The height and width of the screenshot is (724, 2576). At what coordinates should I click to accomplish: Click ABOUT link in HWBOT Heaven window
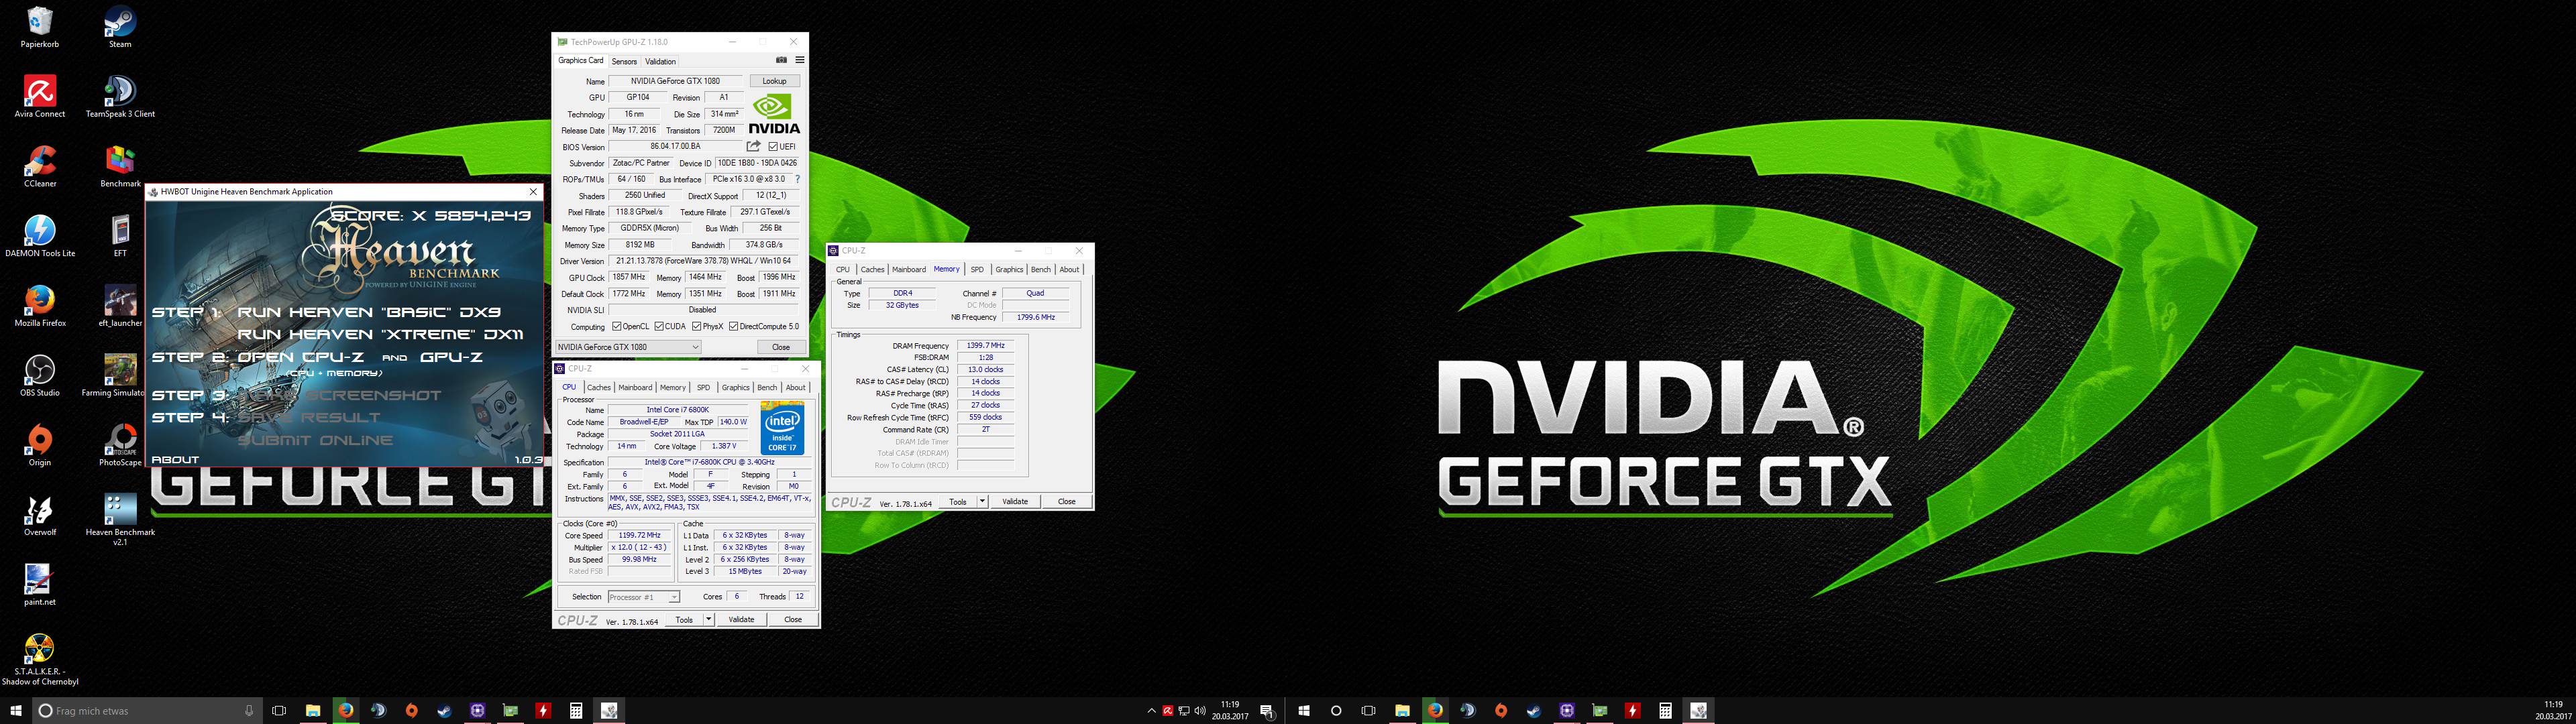click(x=175, y=460)
